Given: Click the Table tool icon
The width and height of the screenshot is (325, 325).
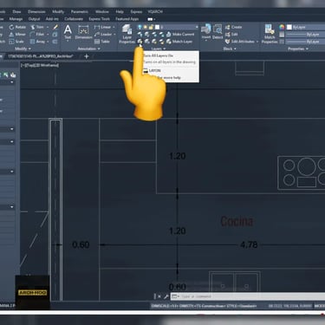Looking at the screenshot, I should [x=102, y=42].
